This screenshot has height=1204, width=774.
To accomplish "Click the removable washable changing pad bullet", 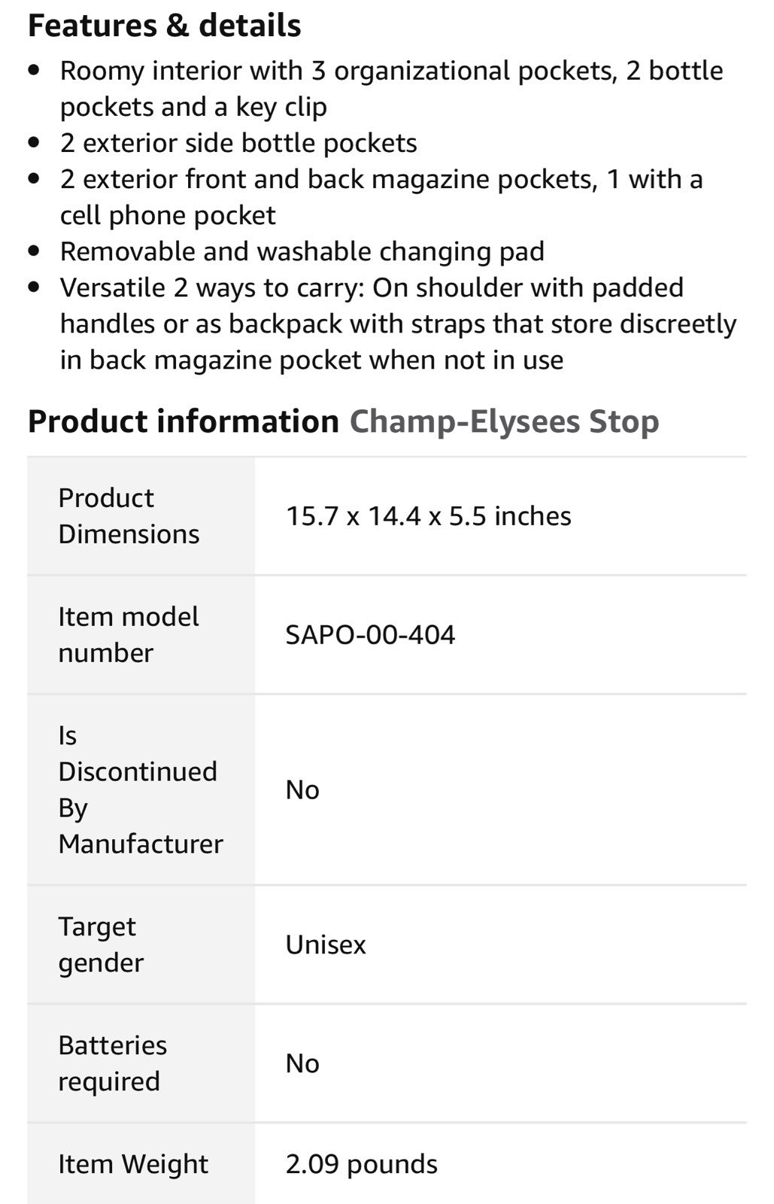I will 302,251.
